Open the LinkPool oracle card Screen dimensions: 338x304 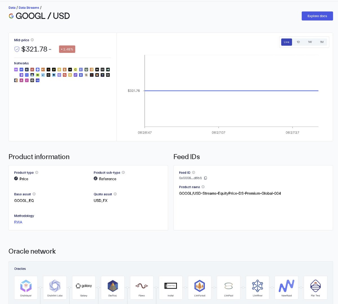(x=229, y=287)
